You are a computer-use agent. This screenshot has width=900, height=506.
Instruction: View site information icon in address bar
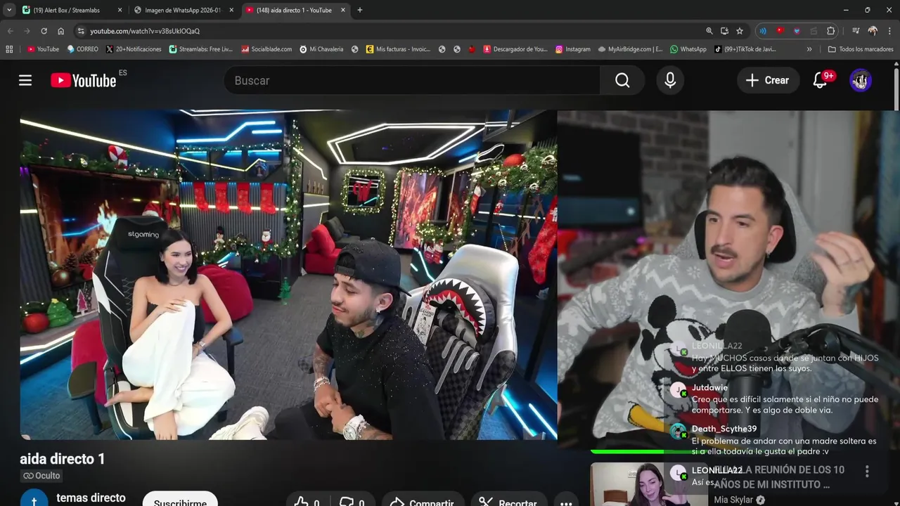point(81,31)
